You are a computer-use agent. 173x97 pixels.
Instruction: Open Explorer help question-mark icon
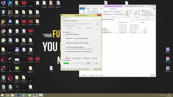click(154, 8)
